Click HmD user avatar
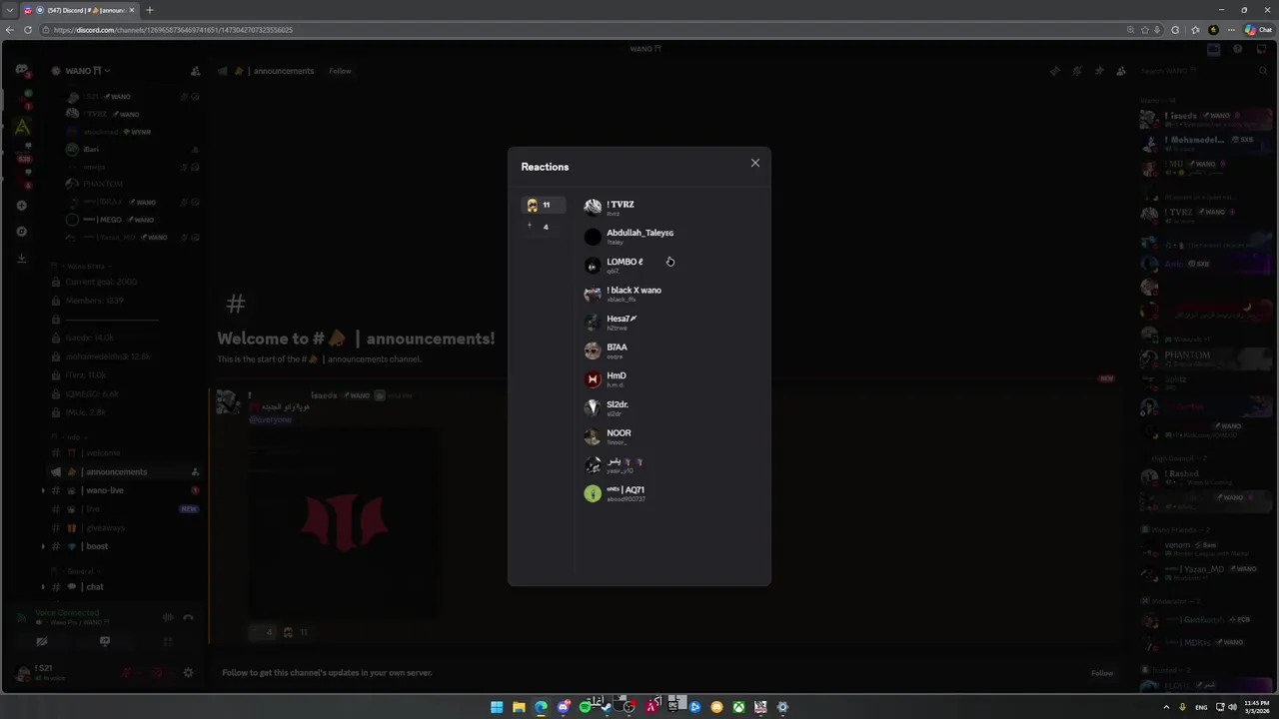 (x=593, y=379)
